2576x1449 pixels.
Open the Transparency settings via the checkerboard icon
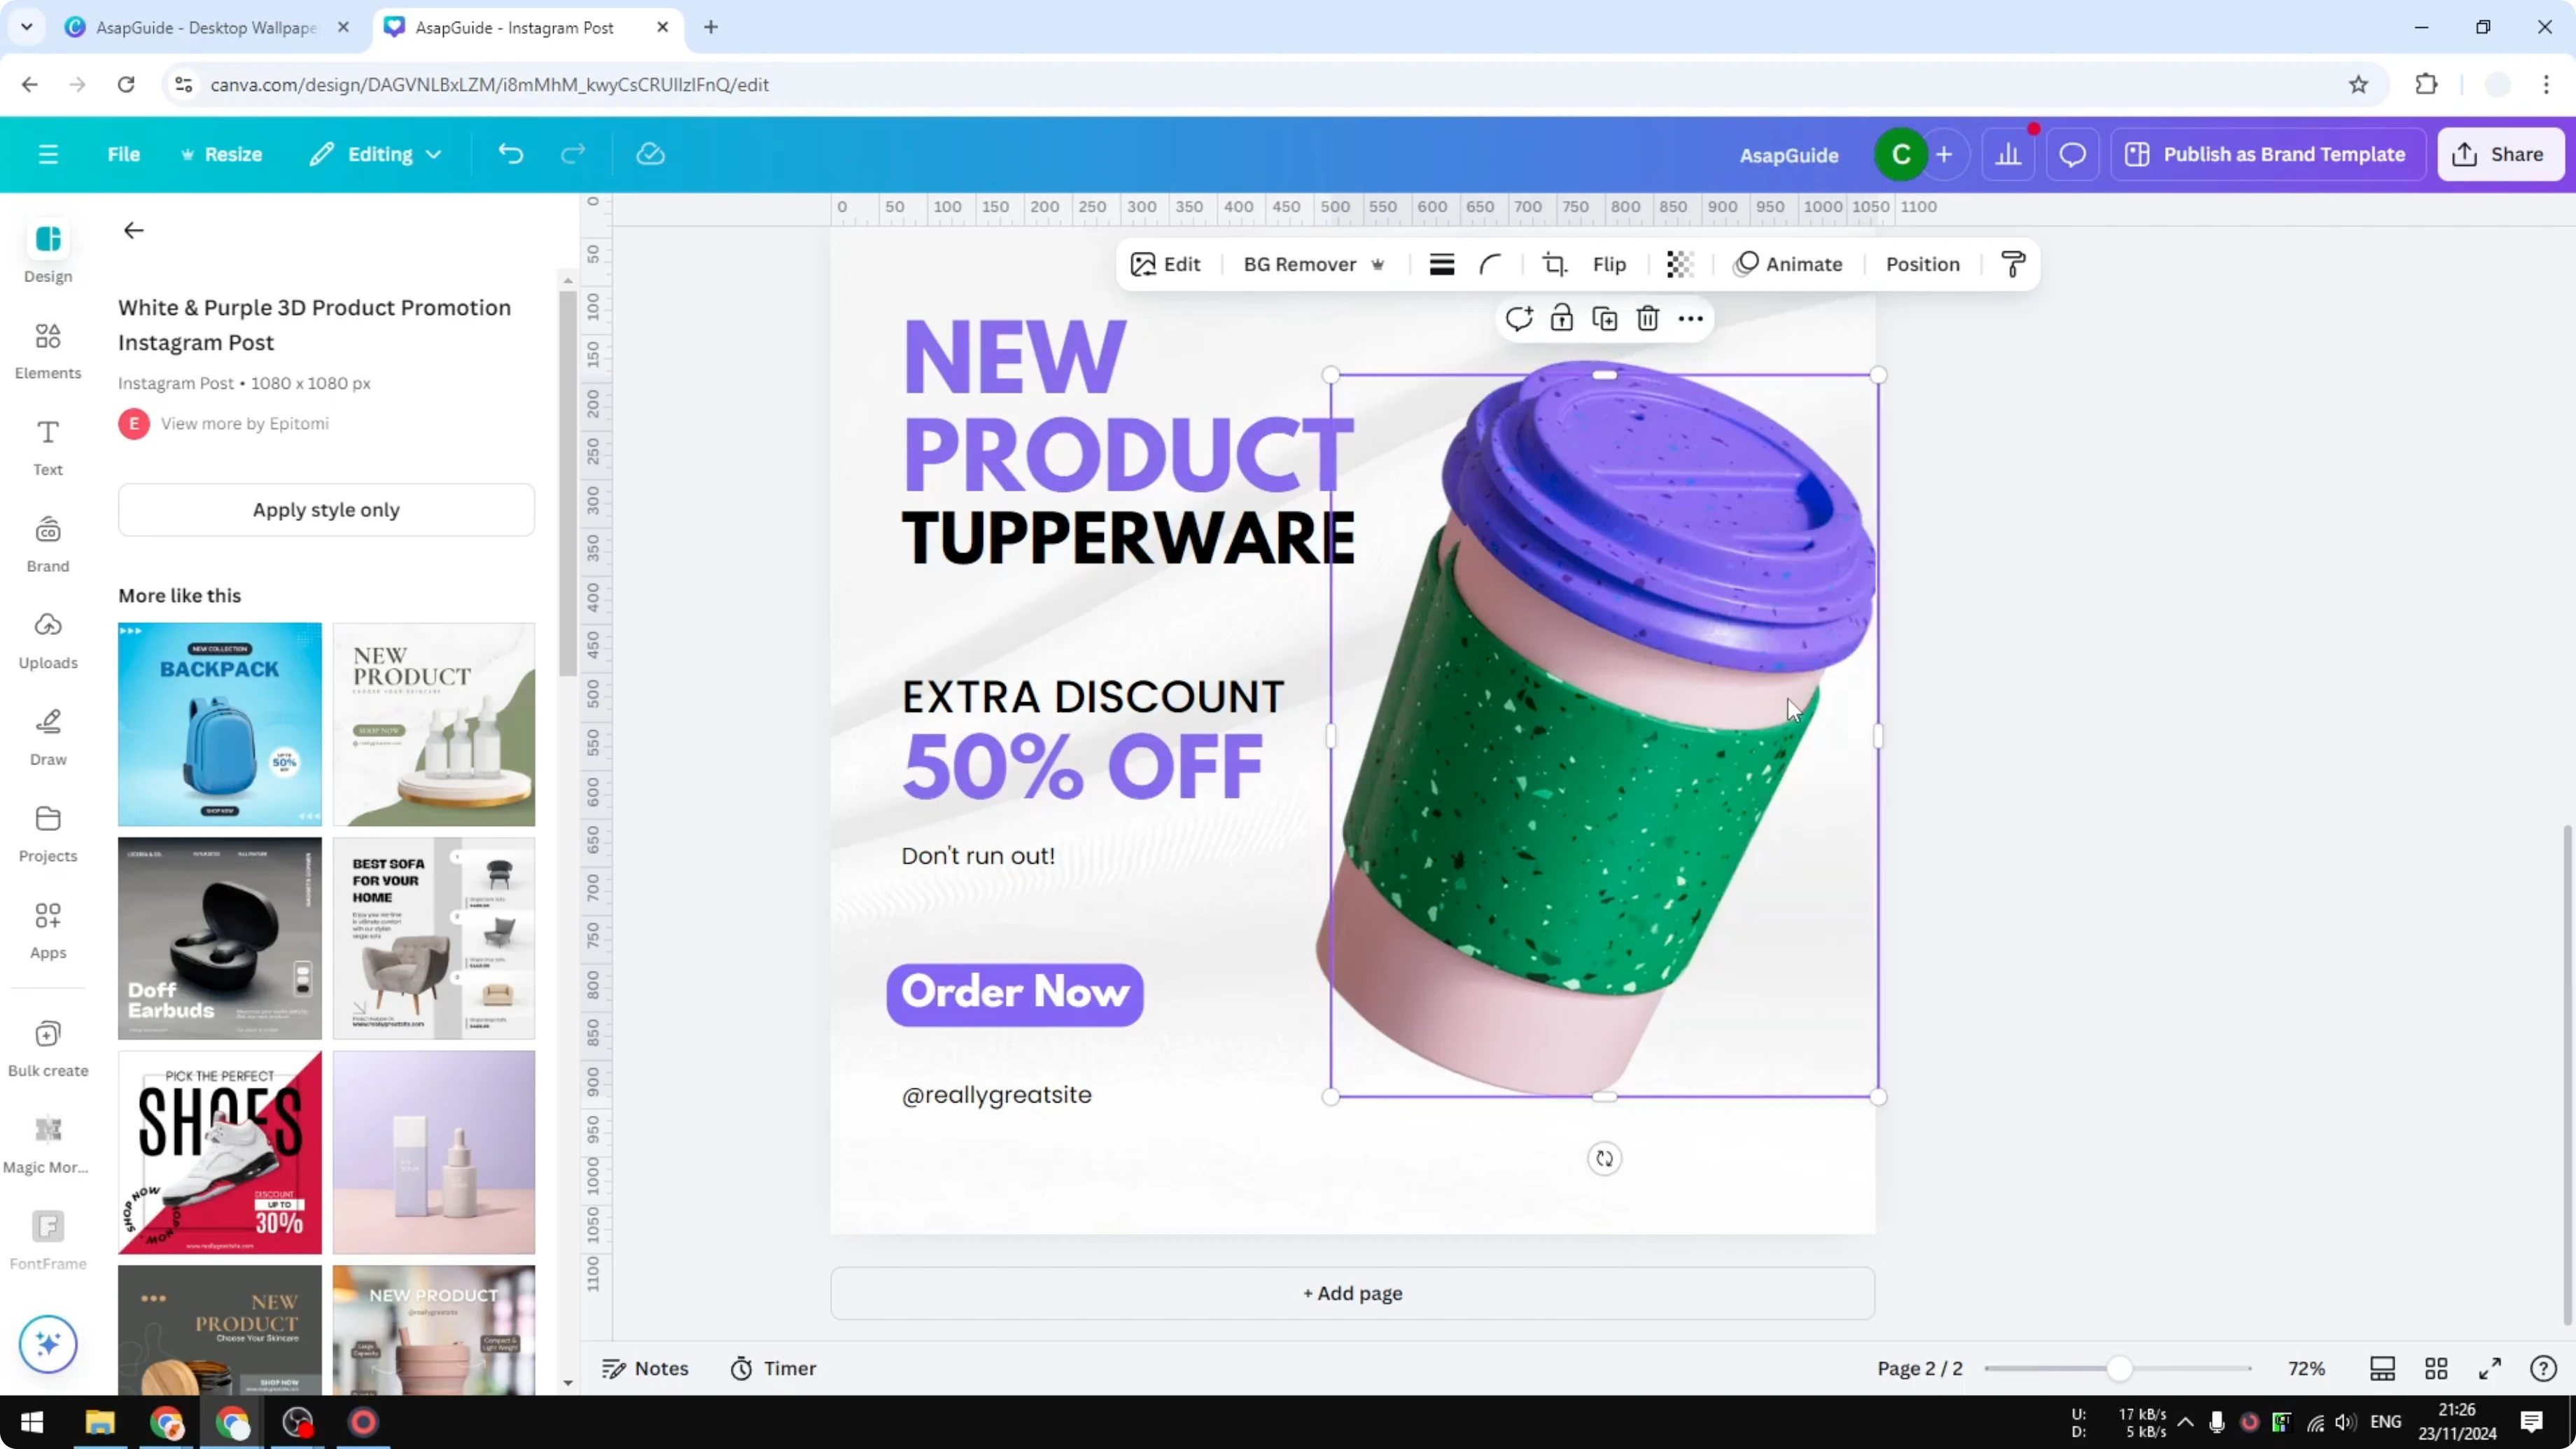point(1679,264)
